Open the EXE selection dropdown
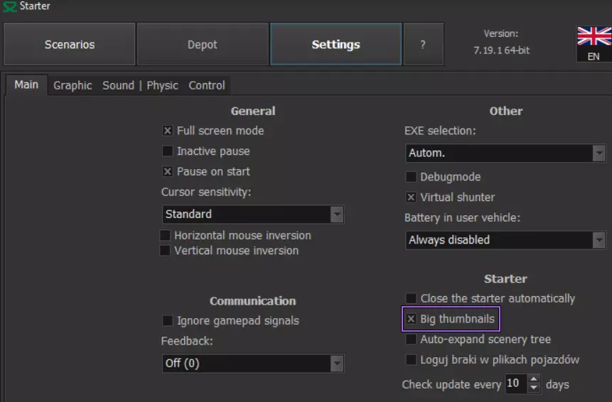Viewport: 612px width, 402px height. (598, 153)
